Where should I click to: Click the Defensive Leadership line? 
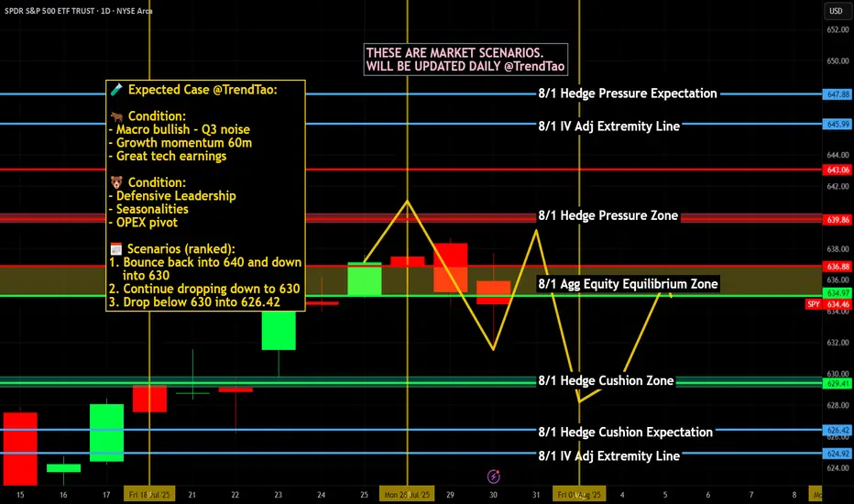172,196
